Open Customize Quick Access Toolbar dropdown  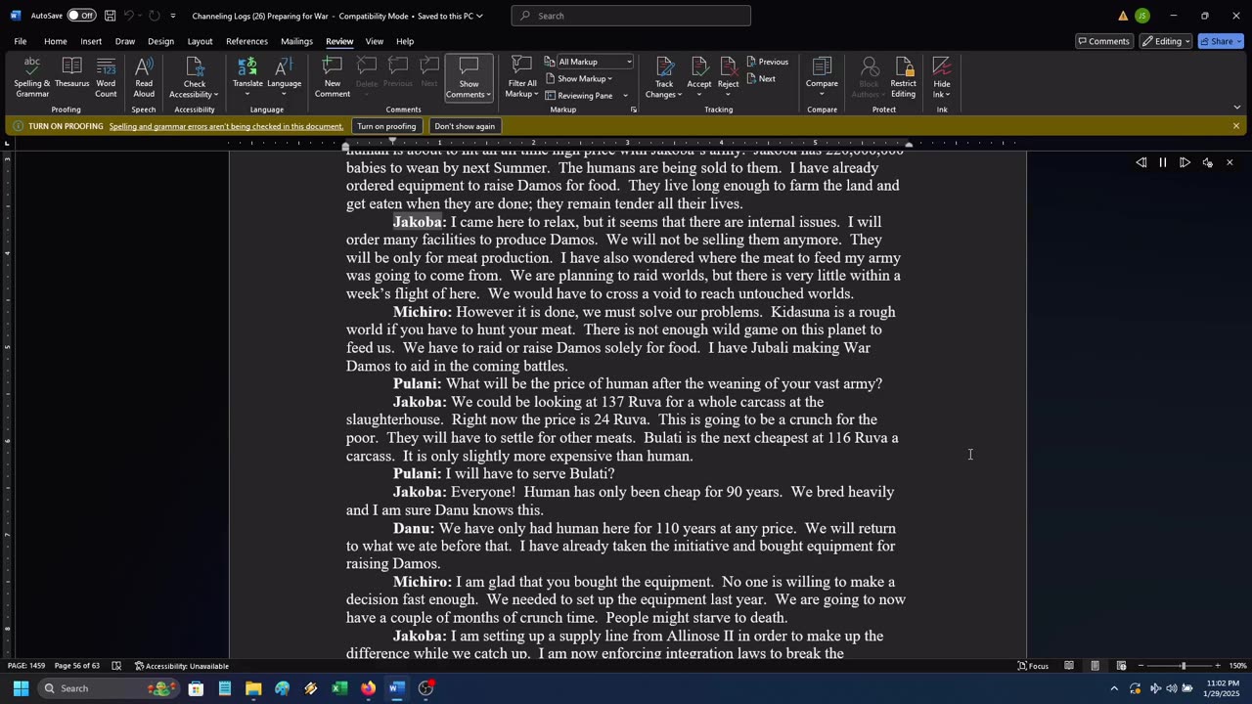click(173, 16)
